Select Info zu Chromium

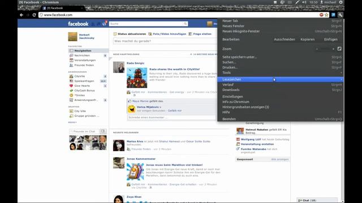tap(281, 101)
